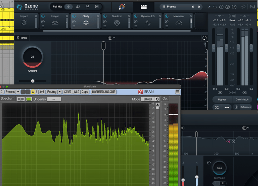The height and width of the screenshot is (186, 258).
Task: Select SPAN state B
Action: click(x=36, y=92)
